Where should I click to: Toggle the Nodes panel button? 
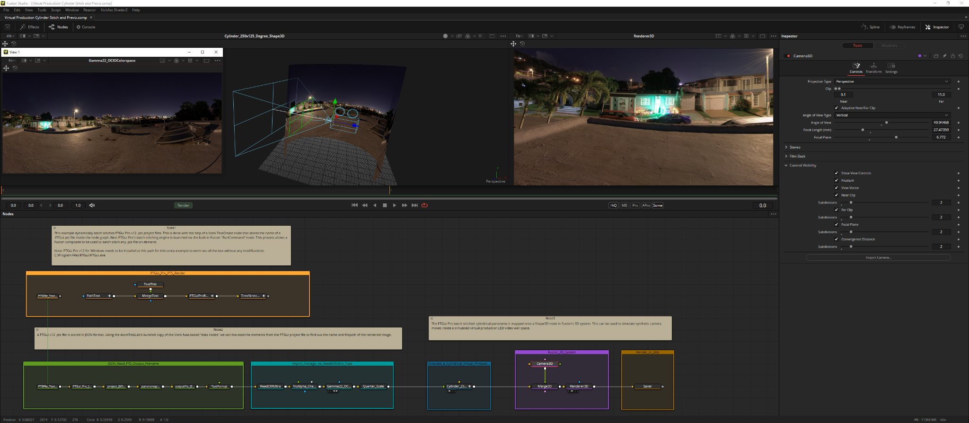click(59, 27)
